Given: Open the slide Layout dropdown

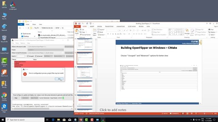Looking at the screenshot, I should [x=101, y=29].
